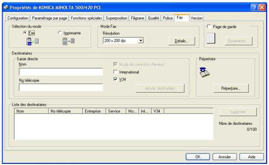Click the No télécopie input field

(x=61, y=88)
